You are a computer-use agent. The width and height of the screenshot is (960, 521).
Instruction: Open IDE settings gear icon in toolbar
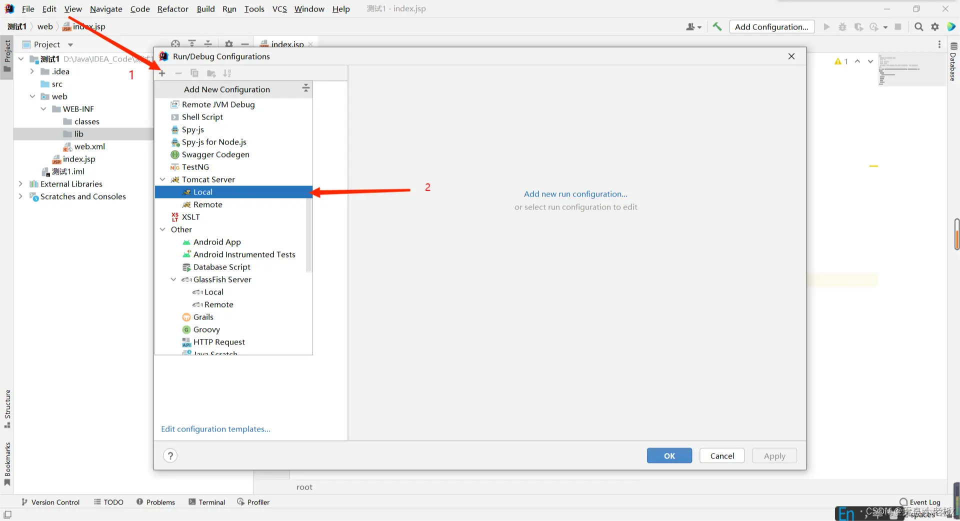935,27
